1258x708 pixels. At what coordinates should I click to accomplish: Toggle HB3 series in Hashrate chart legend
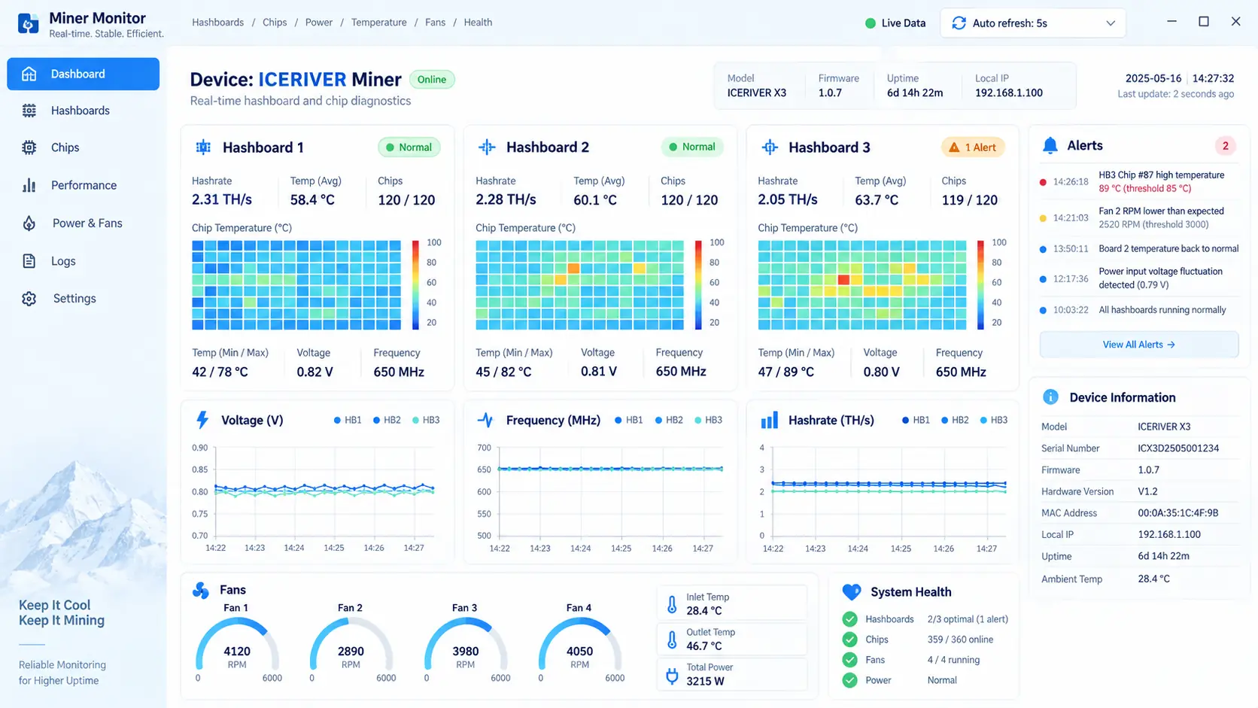click(993, 420)
